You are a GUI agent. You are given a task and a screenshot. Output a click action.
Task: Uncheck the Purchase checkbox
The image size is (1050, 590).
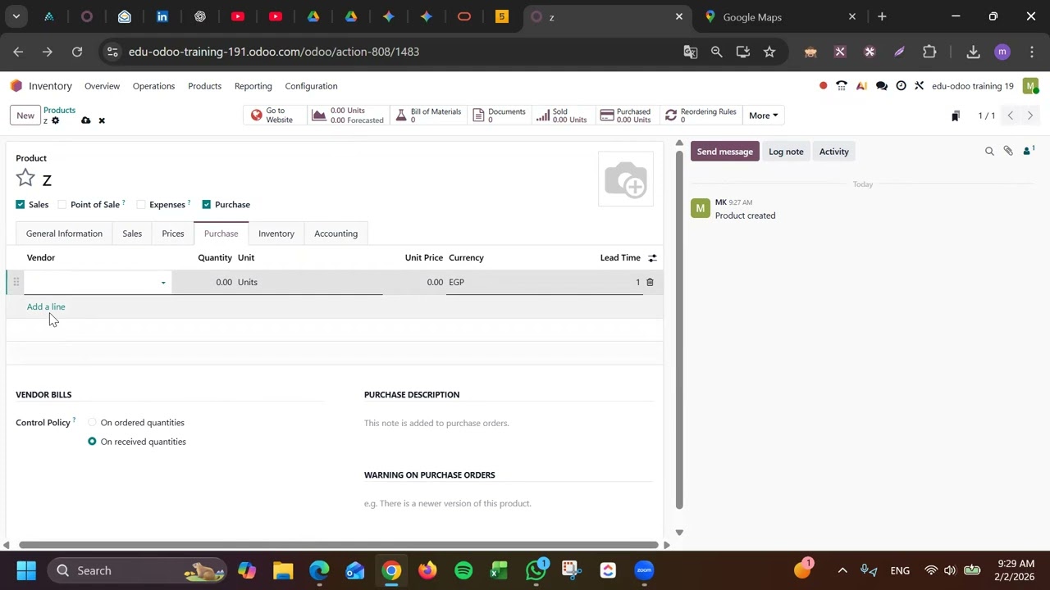[x=206, y=204]
